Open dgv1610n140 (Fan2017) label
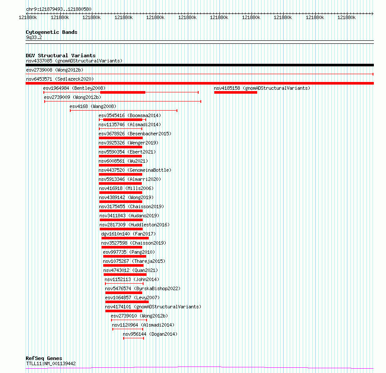386x373 pixels. [x=128, y=234]
